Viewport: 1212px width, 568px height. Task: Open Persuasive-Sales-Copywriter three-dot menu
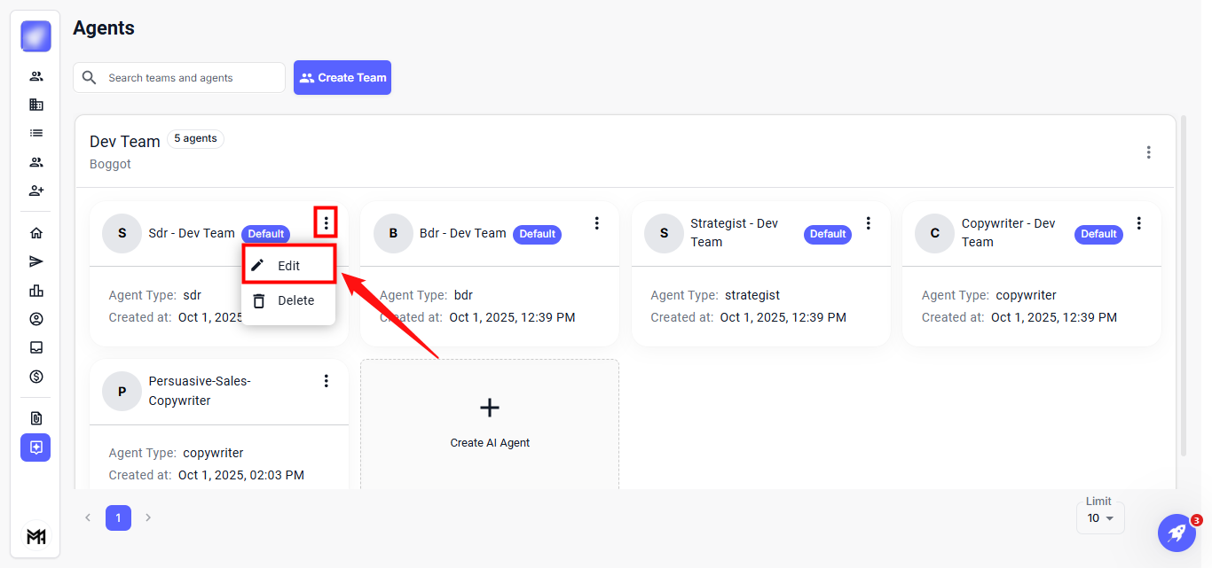[x=326, y=381]
